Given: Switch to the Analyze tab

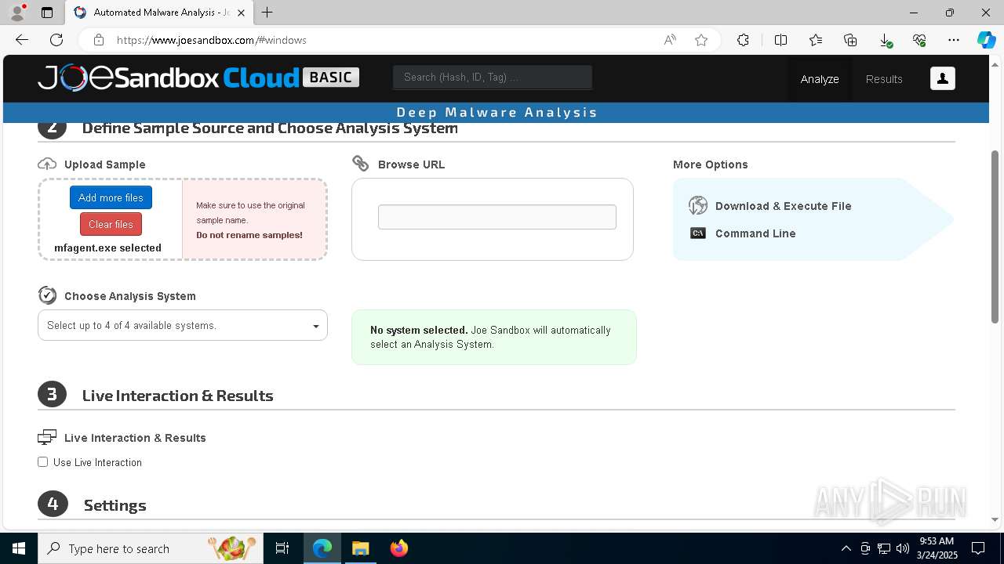Looking at the screenshot, I should coord(820,79).
